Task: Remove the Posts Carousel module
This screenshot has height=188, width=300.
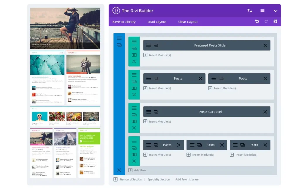Action: pos(265,112)
